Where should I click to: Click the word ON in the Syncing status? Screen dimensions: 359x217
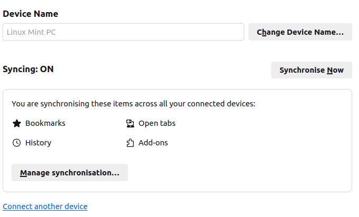pyautogui.click(x=47, y=69)
